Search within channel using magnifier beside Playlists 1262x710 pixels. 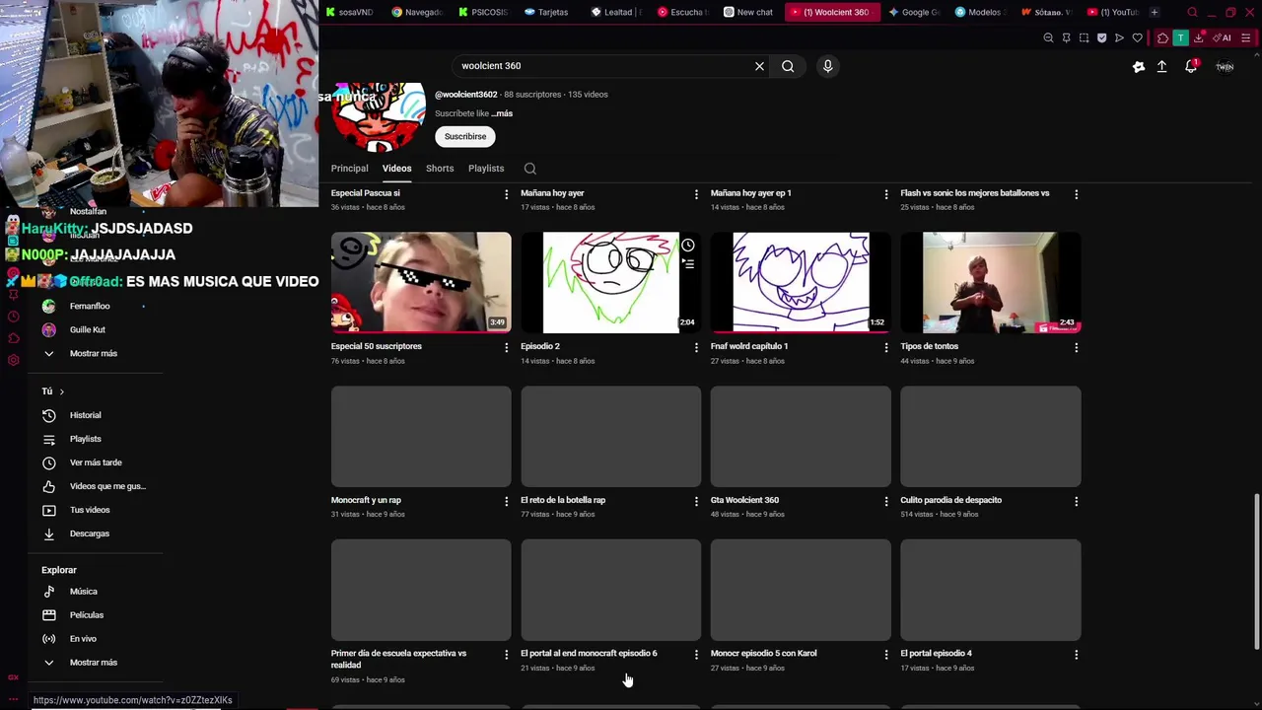tap(529, 169)
